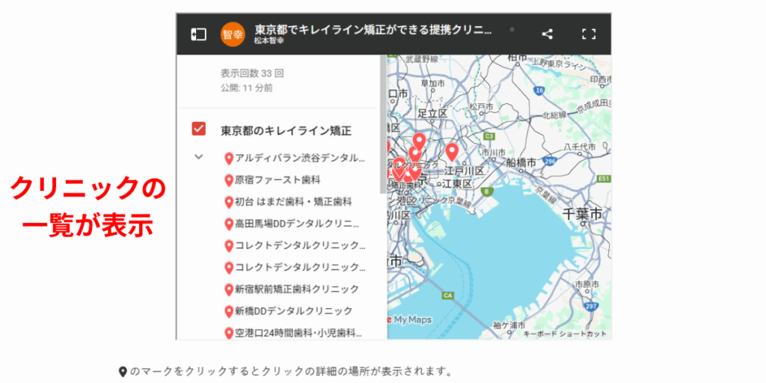Image resolution: width=766 pixels, height=383 pixels.
Task: Click the pin icon beside 新宿駅前矯正歯科クリニック
Action: 229,289
